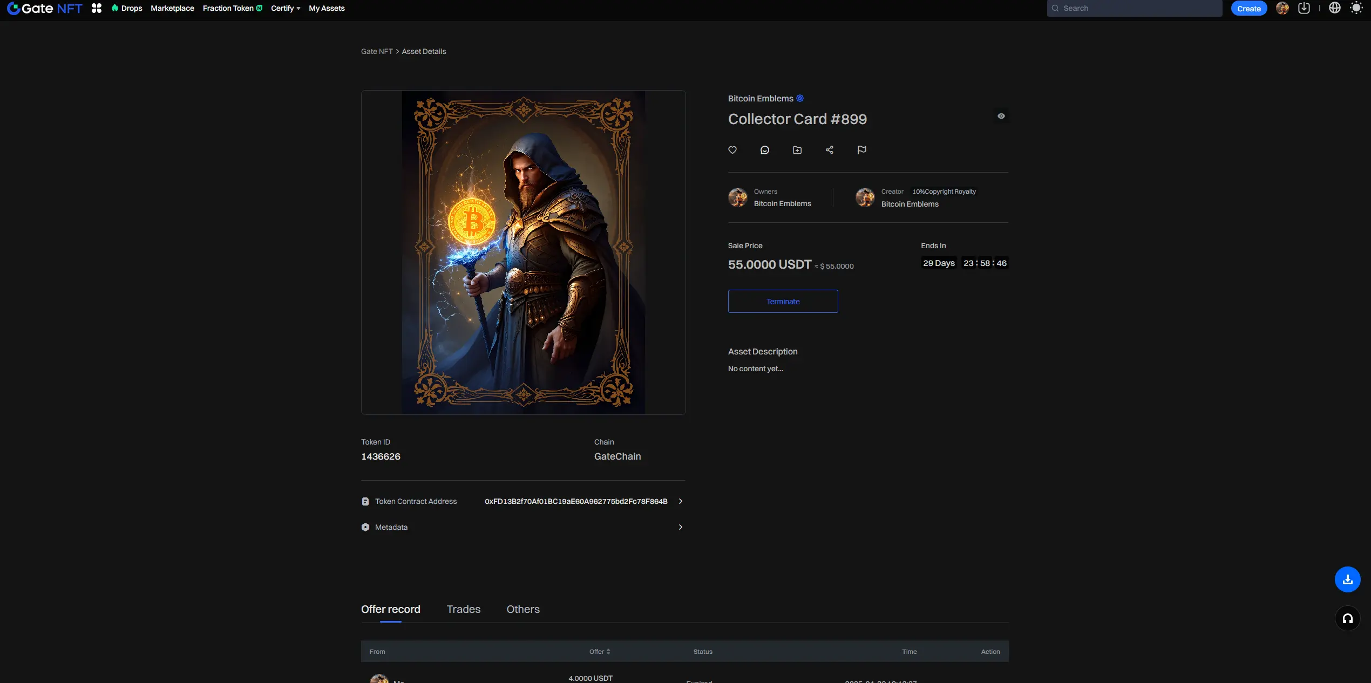Toggle light/dark theme sun icon
Image resolution: width=1371 pixels, height=683 pixels.
pyautogui.click(x=1356, y=8)
